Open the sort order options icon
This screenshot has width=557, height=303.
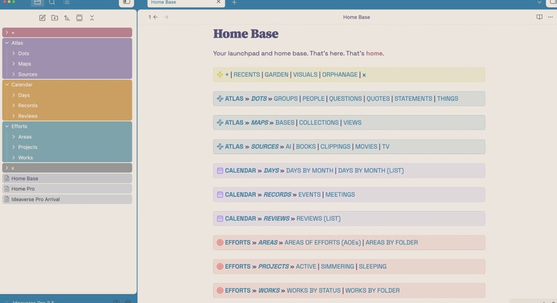tap(67, 17)
